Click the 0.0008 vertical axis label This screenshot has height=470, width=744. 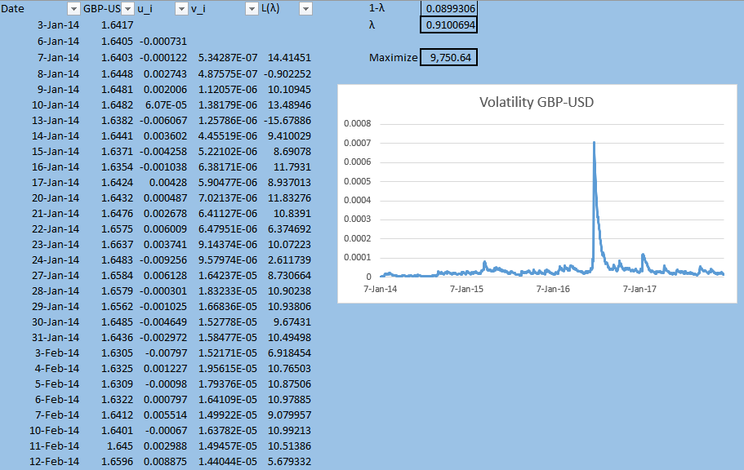(359, 125)
